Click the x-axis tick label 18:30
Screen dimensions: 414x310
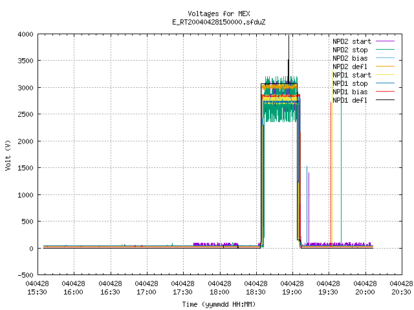256,293
